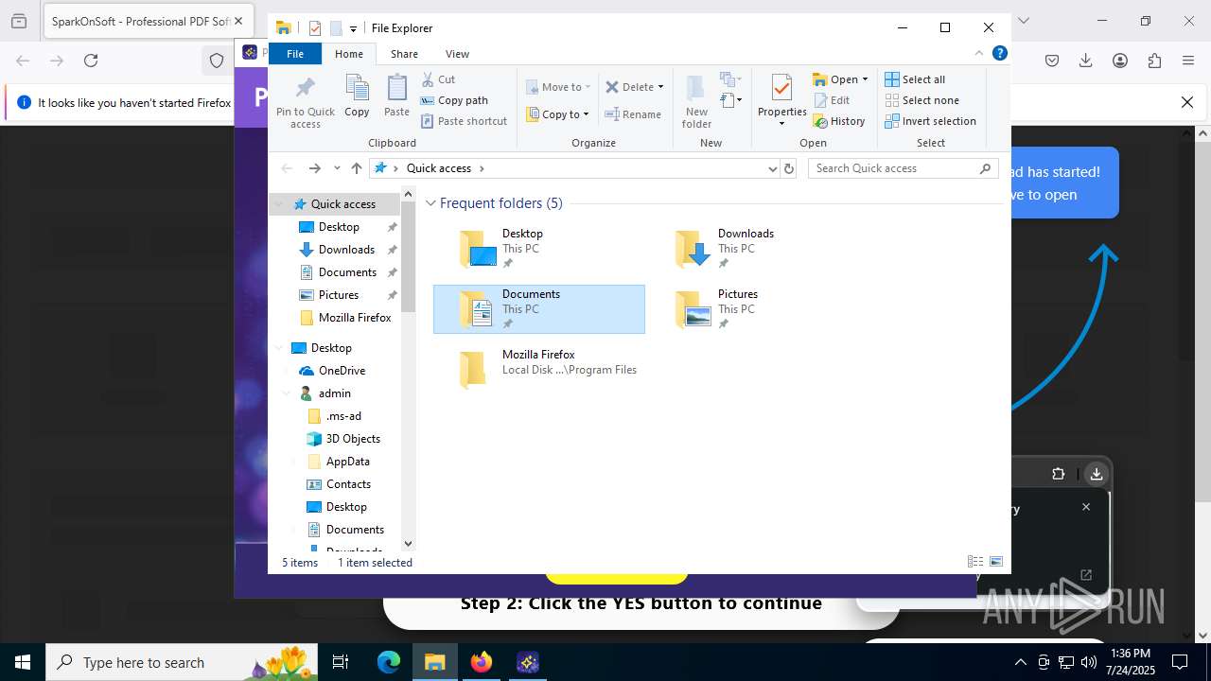The image size is (1211, 681).
Task: Click Select all in ribbon
Action: pos(915,79)
